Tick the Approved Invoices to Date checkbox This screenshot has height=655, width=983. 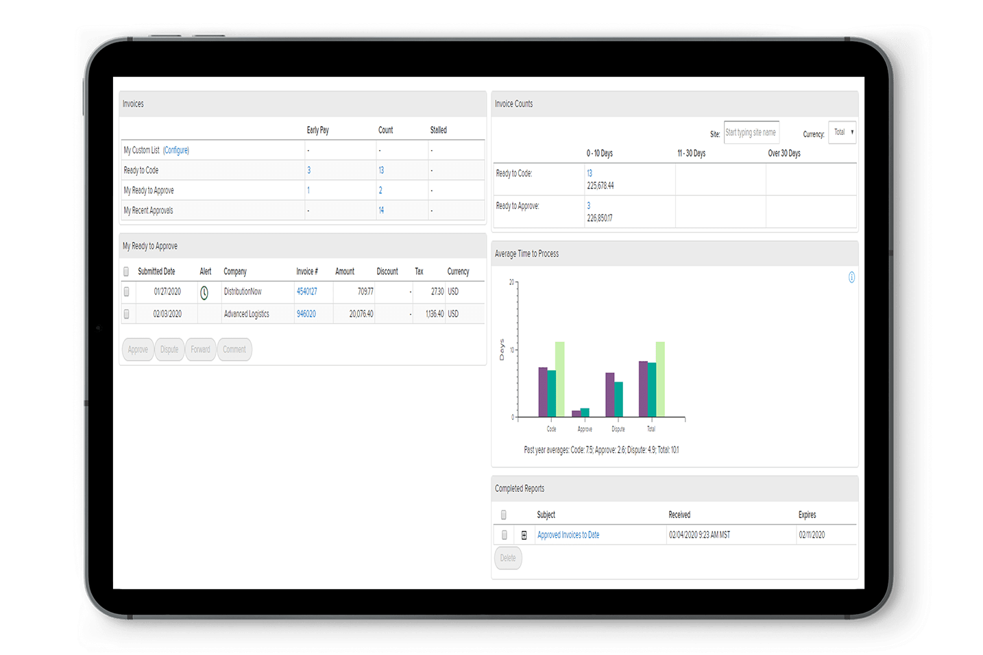tap(504, 535)
